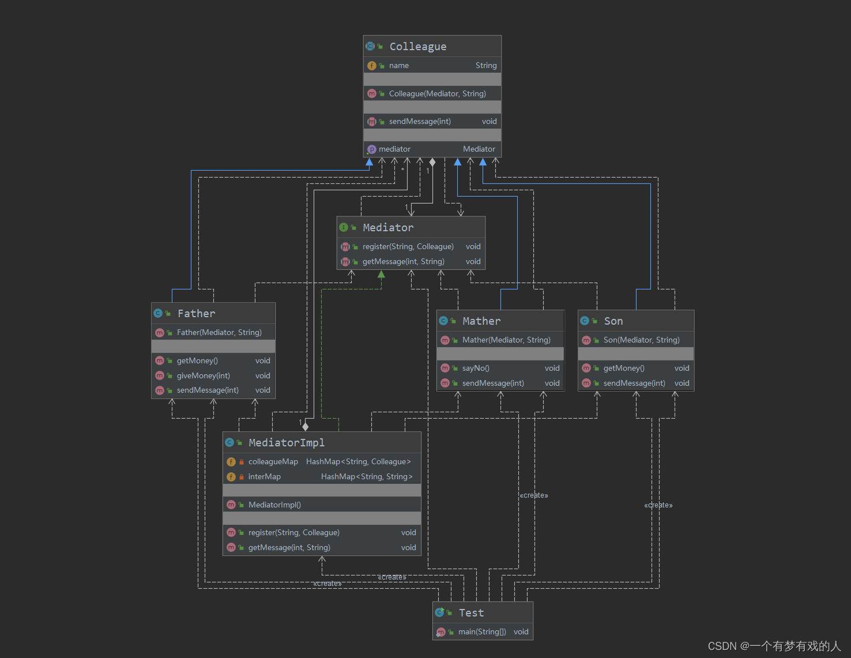Click the abstract sendMessage icon in Colleague

tap(372, 122)
